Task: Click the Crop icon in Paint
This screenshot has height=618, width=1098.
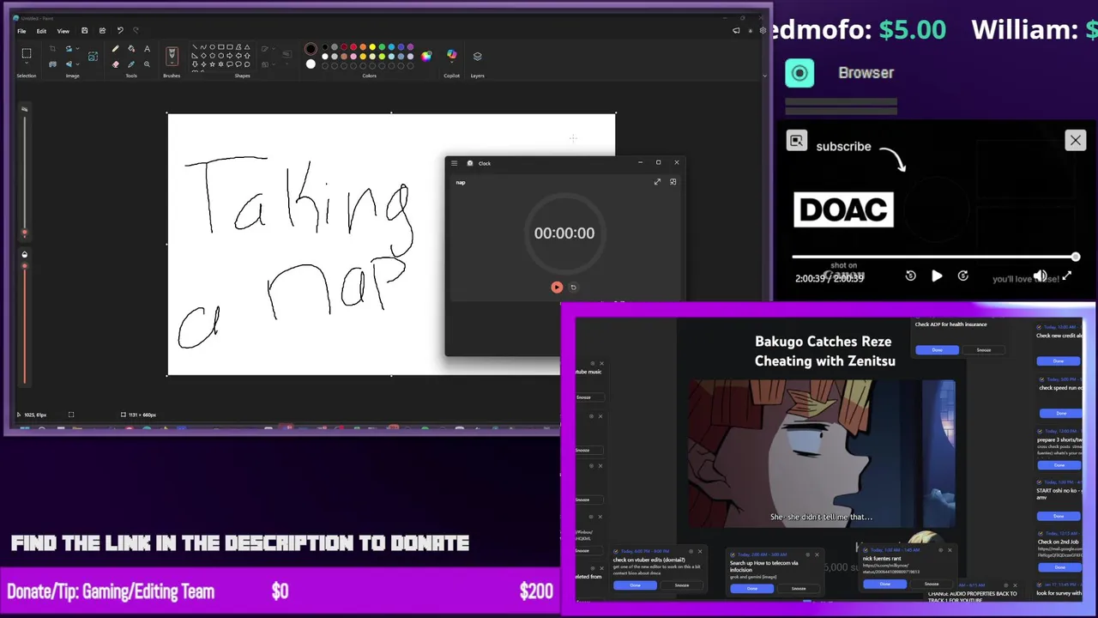Action: pos(52,49)
